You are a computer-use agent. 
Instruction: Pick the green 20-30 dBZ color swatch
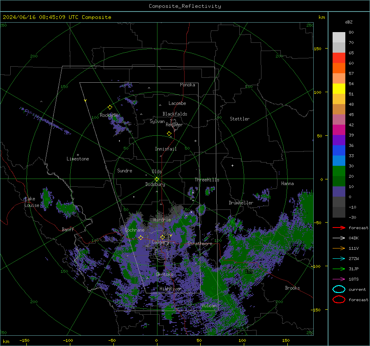coord(339,171)
